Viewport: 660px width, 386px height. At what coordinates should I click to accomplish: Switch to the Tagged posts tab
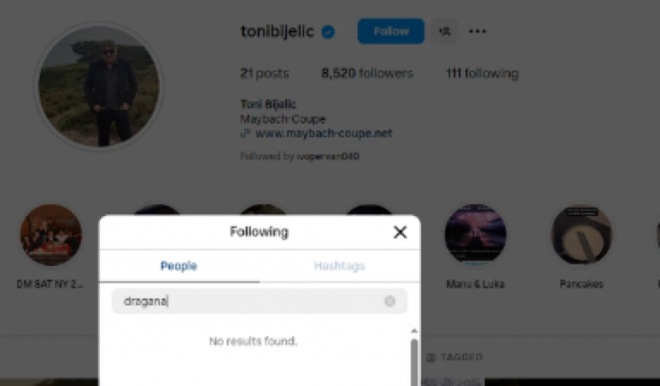455,357
